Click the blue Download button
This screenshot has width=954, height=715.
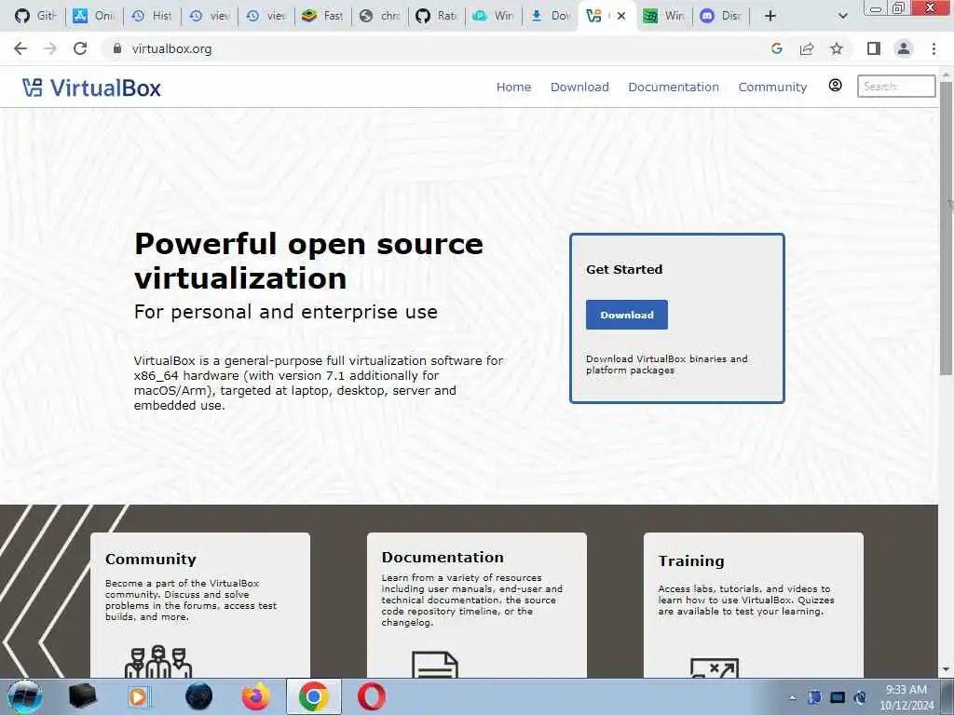point(627,315)
